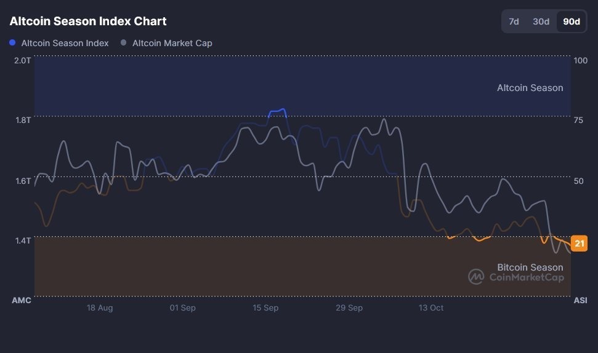The width and height of the screenshot is (598, 353).
Task: Click the Altcoin Season Index Chart title
Action: [88, 21]
